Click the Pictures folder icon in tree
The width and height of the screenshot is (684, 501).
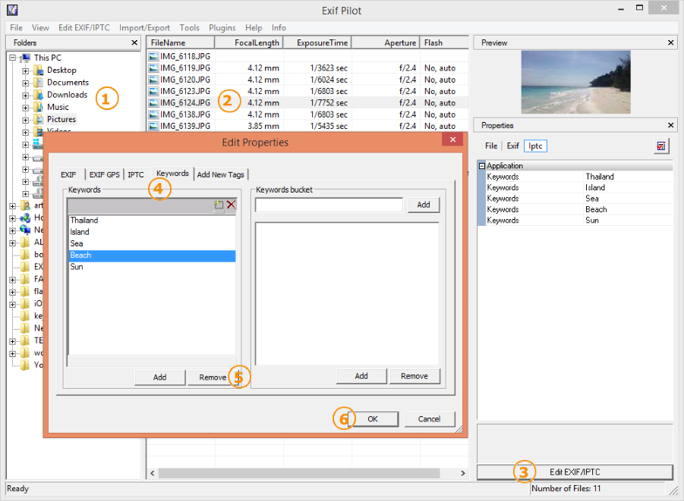coord(39,119)
